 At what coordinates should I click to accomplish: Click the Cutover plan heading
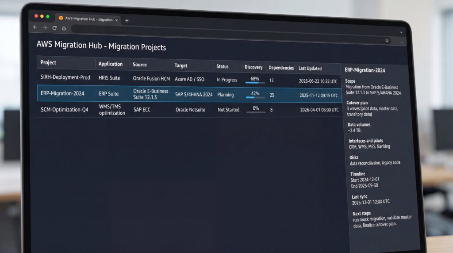pyautogui.click(x=357, y=103)
